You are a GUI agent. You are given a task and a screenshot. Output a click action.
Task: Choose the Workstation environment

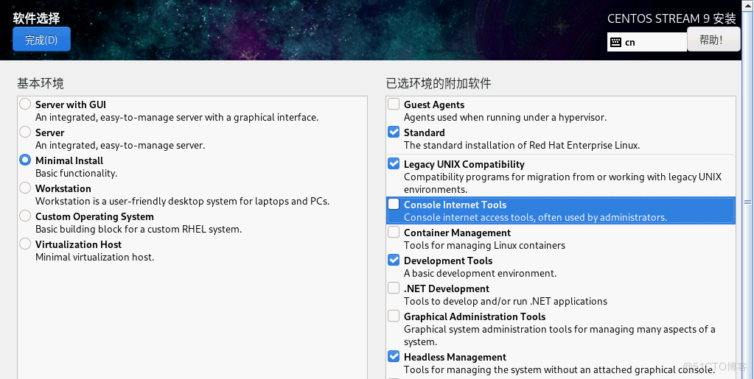[25, 188]
